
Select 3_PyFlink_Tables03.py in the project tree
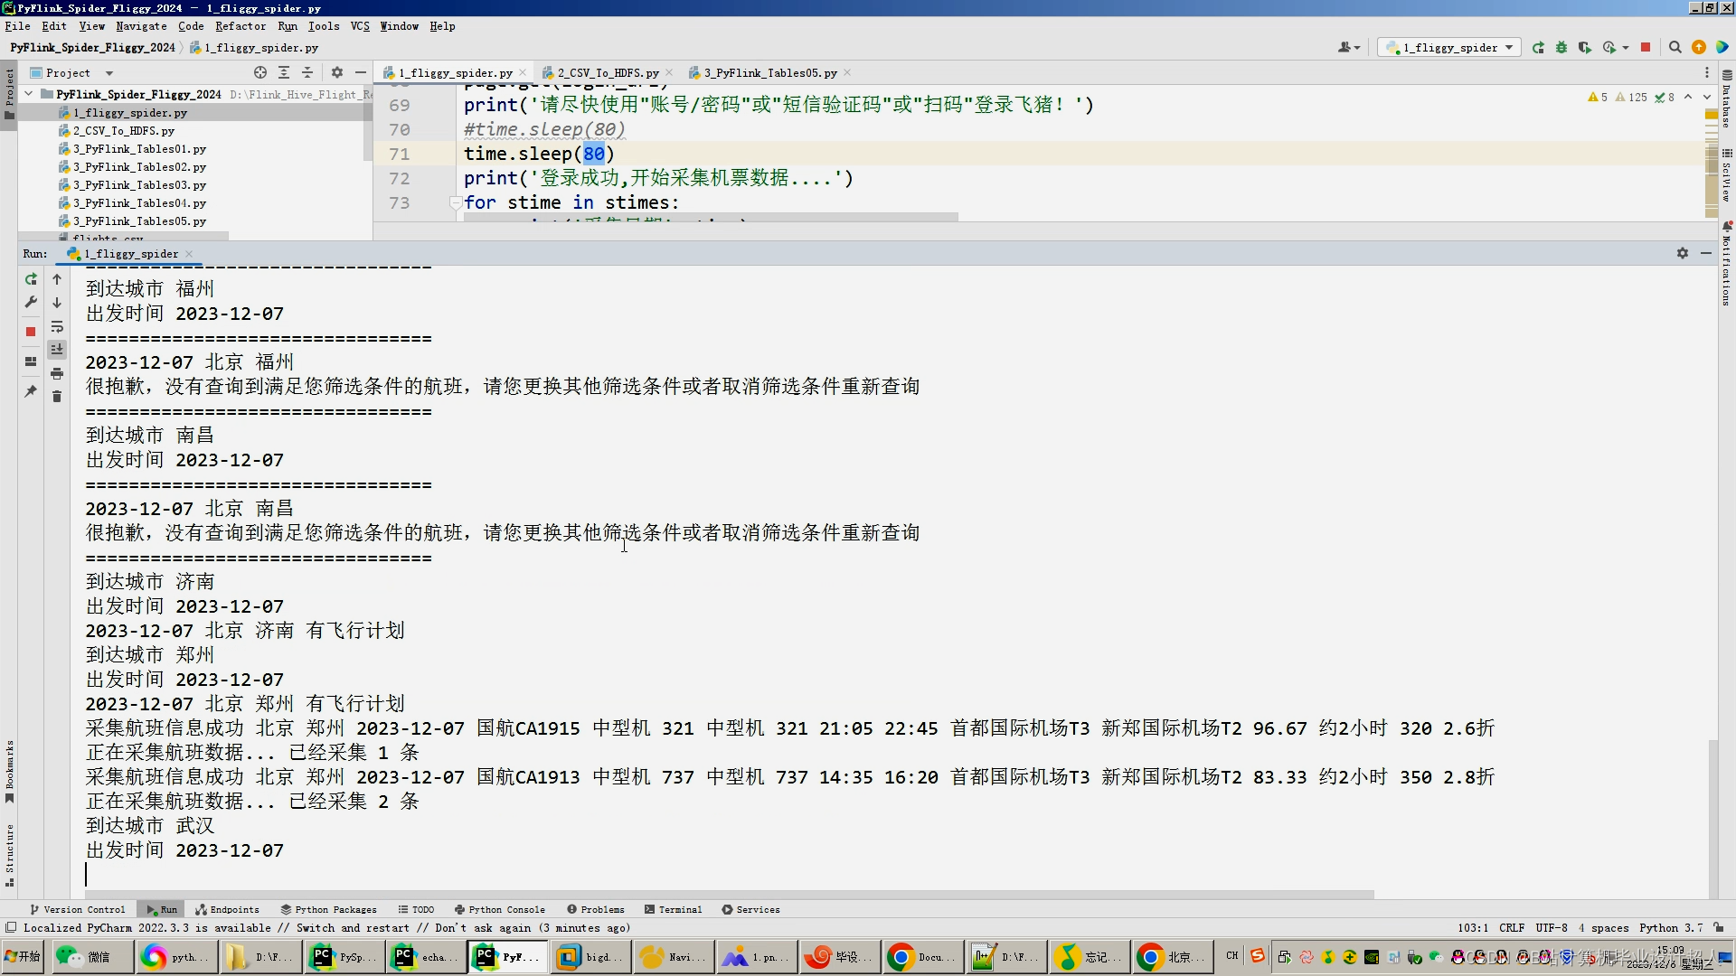pyautogui.click(x=139, y=185)
